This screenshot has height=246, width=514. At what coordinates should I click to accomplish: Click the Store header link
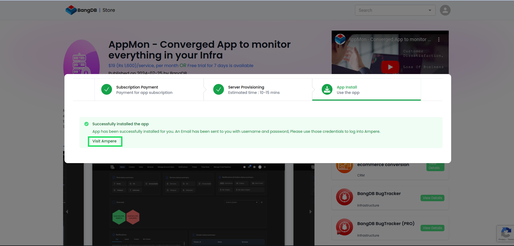[x=109, y=10]
